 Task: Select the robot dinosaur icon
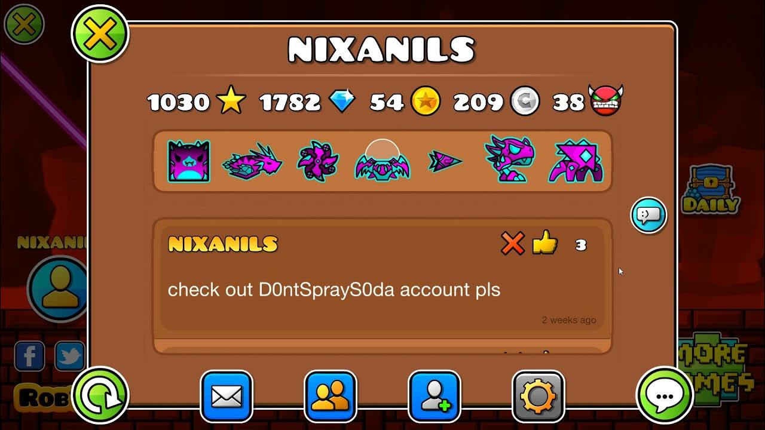tap(509, 159)
